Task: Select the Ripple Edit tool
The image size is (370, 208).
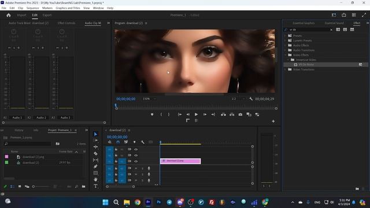Action: [95, 147]
